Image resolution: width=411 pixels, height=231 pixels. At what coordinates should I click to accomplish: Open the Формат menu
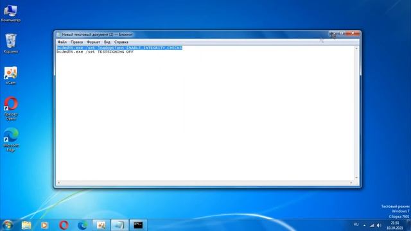coord(93,42)
